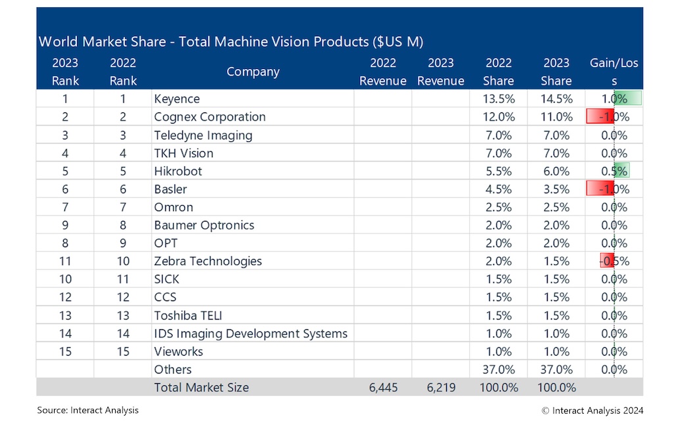Select the Gain/Loss column header
Image resolution: width=674 pixels, height=428 pixels.
[613, 72]
